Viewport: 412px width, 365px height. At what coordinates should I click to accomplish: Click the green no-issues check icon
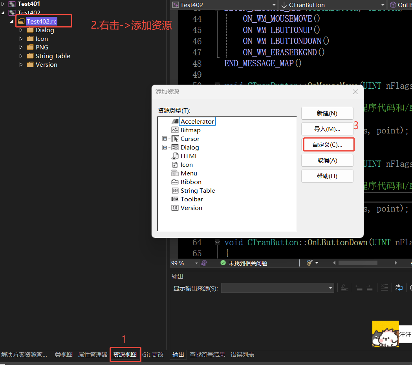(x=223, y=263)
